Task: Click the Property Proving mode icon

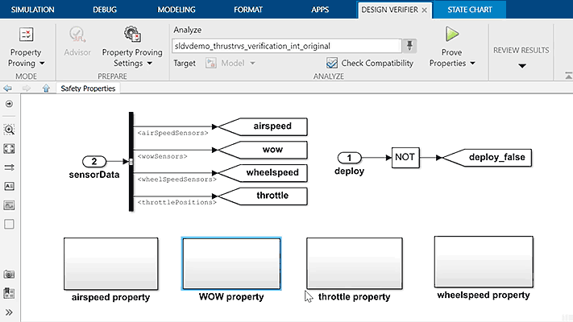Action: pos(26,35)
